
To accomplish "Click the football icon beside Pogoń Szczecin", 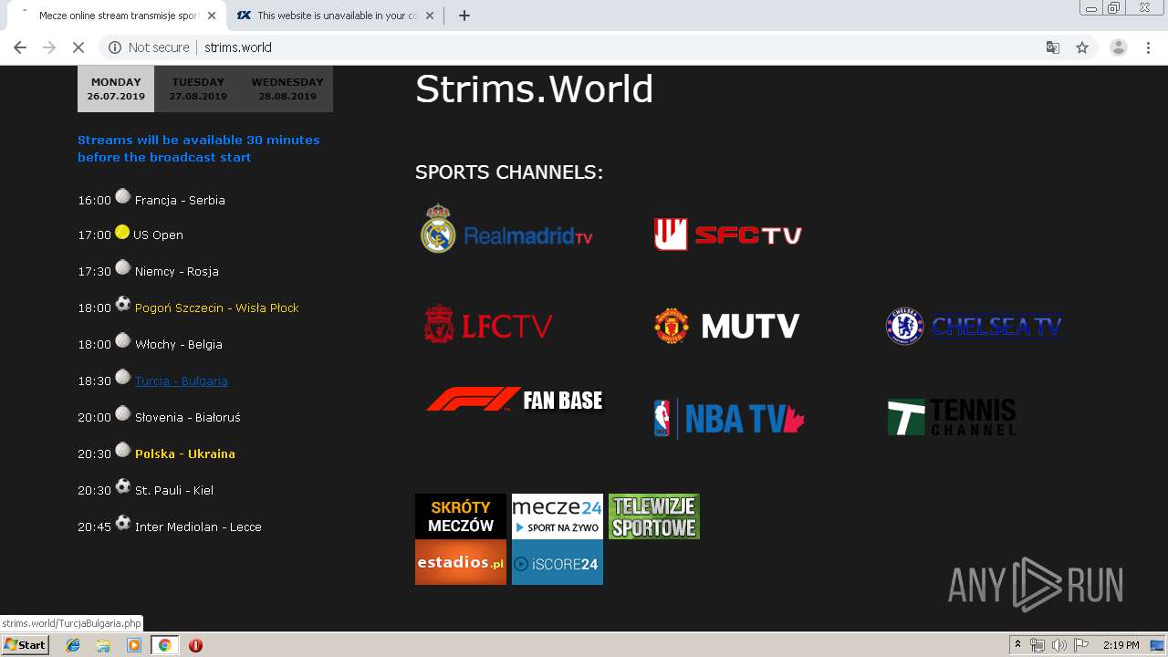I will point(123,304).
